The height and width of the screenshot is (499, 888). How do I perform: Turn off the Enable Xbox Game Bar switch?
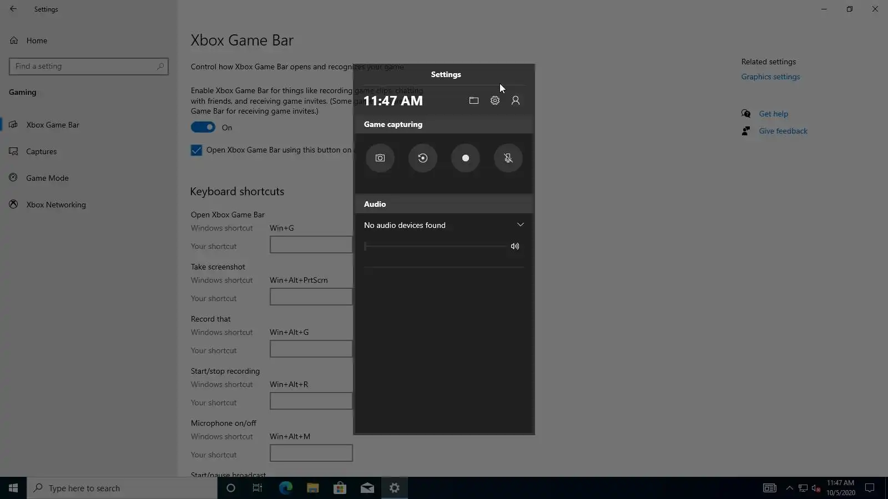click(x=203, y=128)
